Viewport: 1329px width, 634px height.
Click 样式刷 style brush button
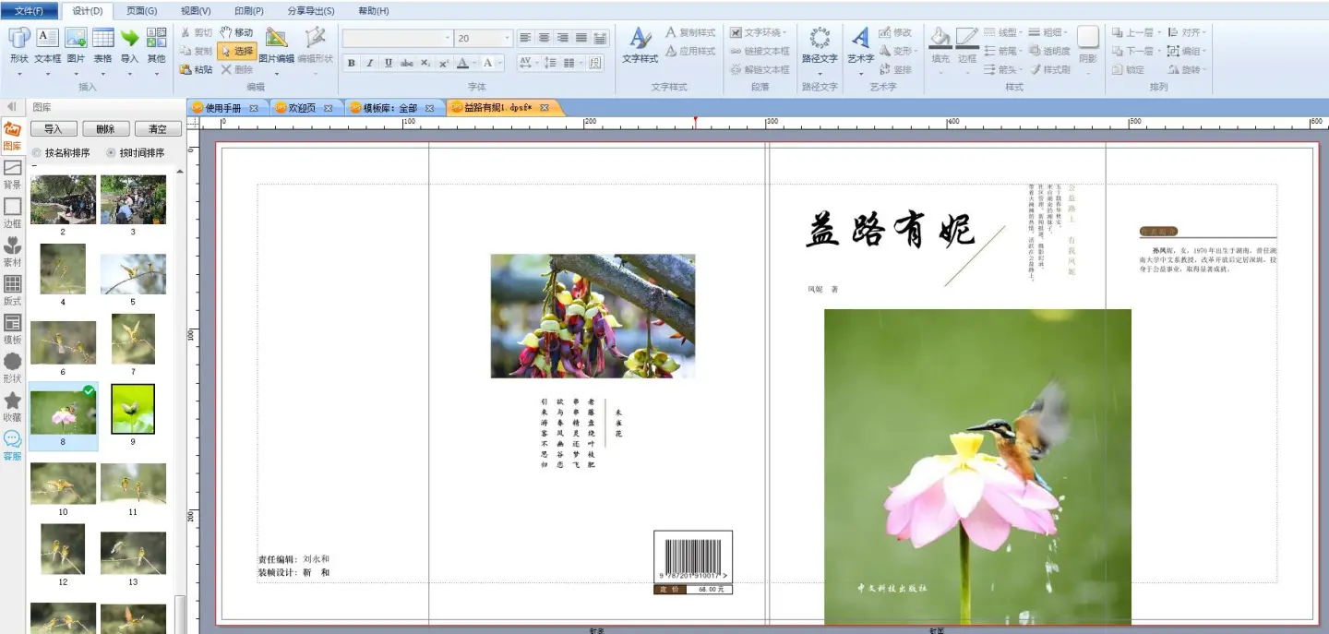click(1049, 69)
